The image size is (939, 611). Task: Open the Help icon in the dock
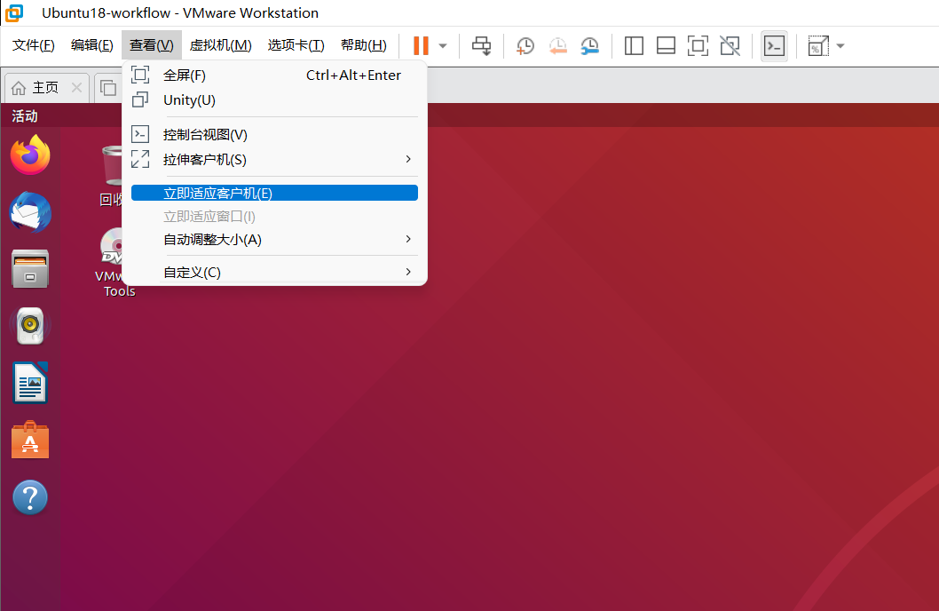tap(30, 497)
